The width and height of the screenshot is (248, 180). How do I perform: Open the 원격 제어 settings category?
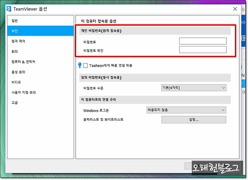click(40, 41)
